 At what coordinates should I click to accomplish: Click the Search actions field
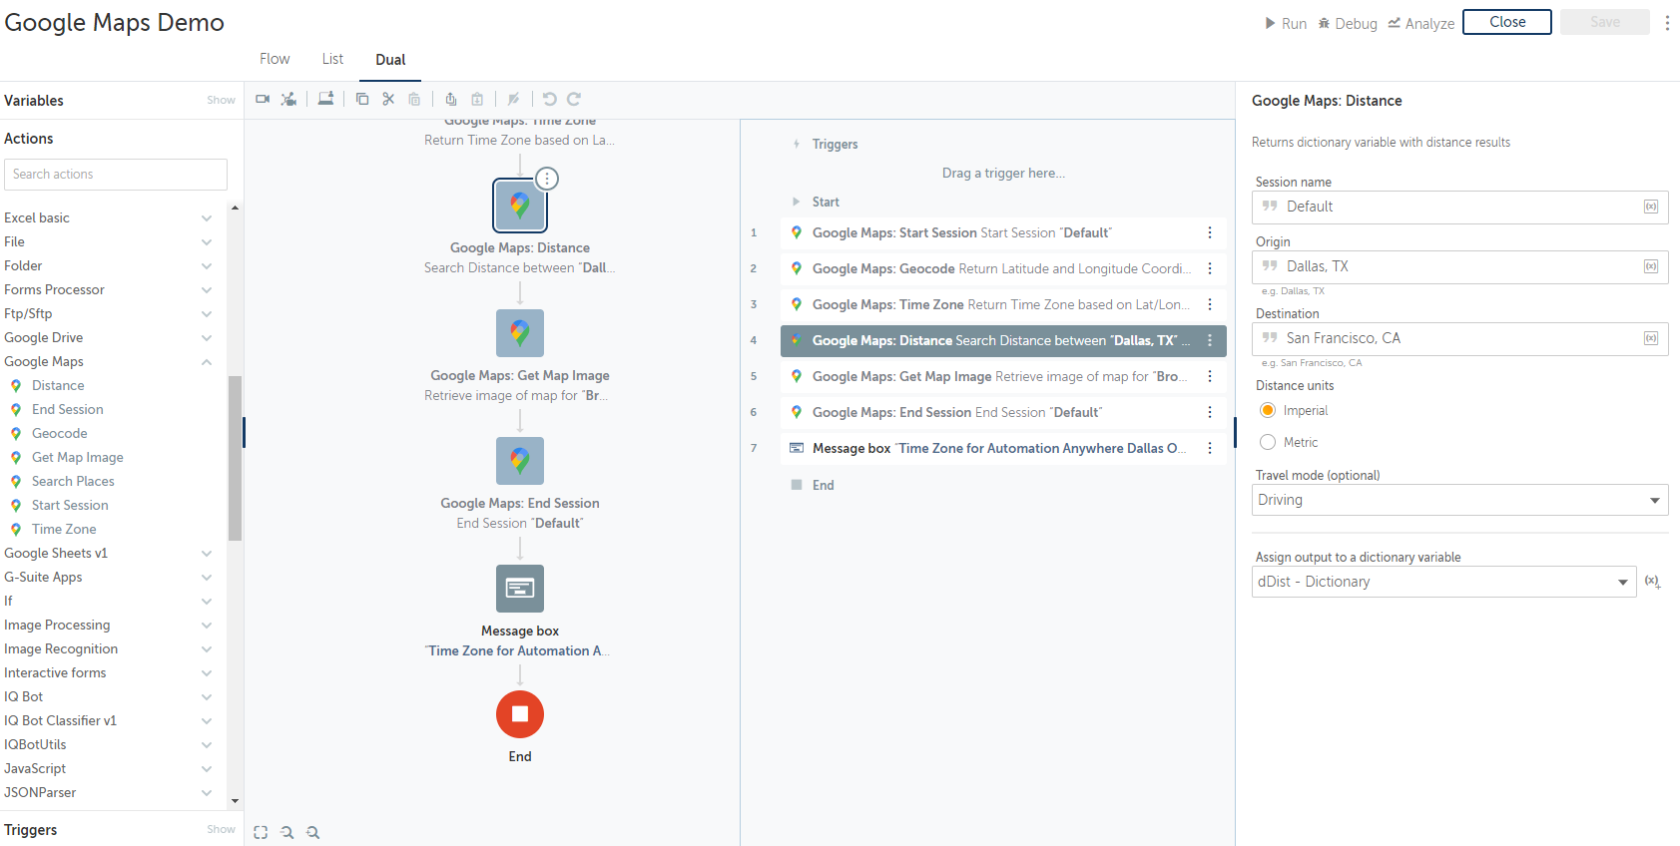[116, 174]
